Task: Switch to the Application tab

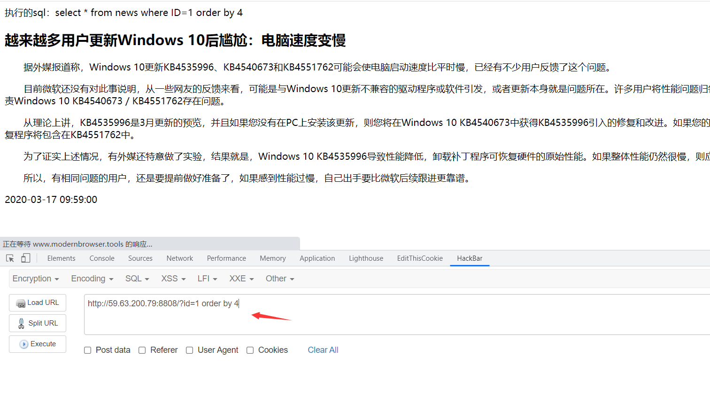Action: click(317, 258)
